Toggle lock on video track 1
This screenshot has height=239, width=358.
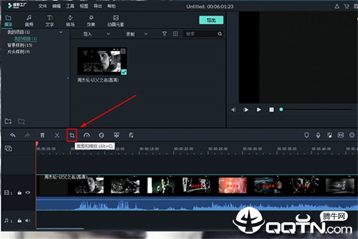pyautogui.click(x=20, y=192)
